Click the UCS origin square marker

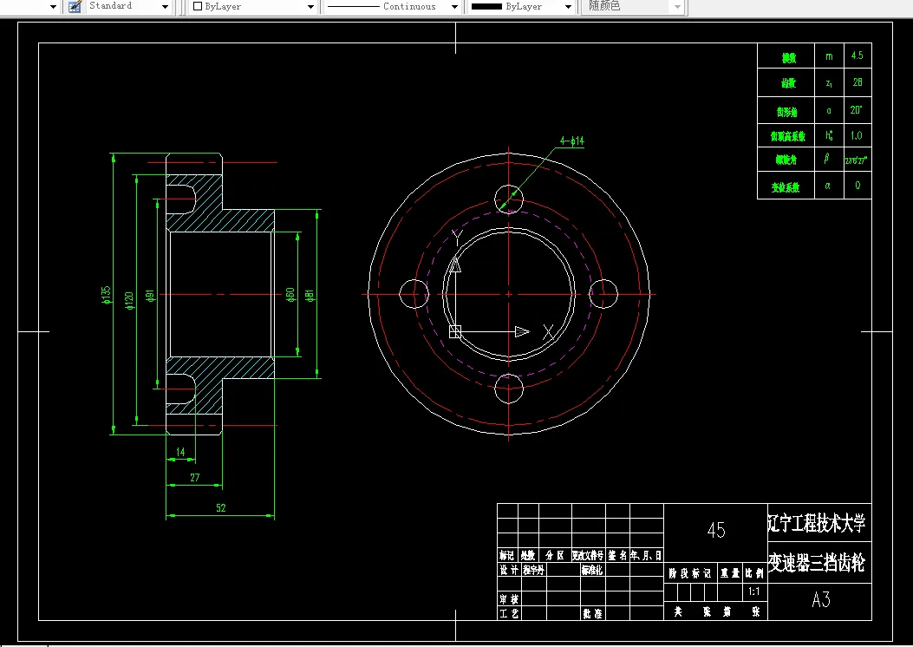point(455,332)
